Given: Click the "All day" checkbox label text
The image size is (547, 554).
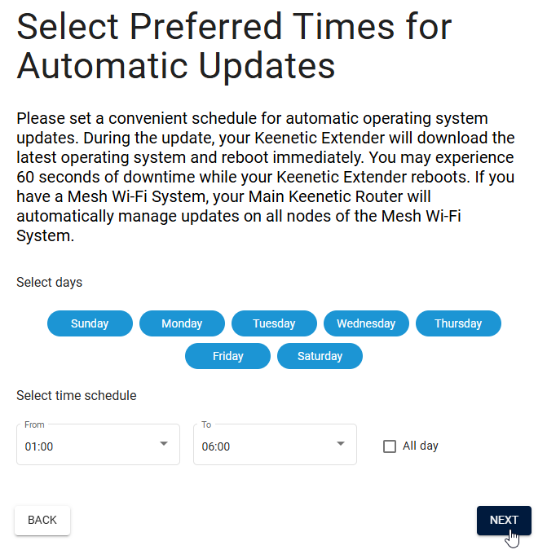Looking at the screenshot, I should point(421,446).
